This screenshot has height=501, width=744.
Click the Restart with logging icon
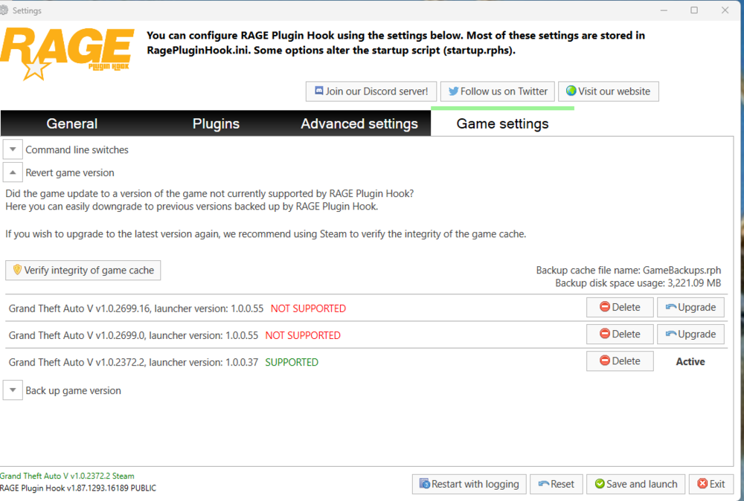pos(425,483)
